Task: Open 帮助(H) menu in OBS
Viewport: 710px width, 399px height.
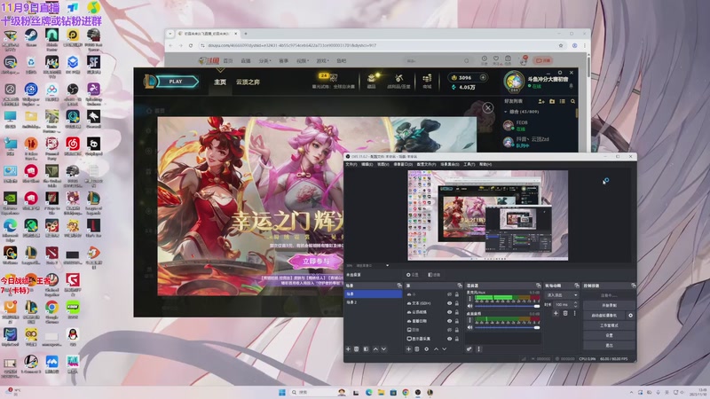Action: (x=485, y=164)
